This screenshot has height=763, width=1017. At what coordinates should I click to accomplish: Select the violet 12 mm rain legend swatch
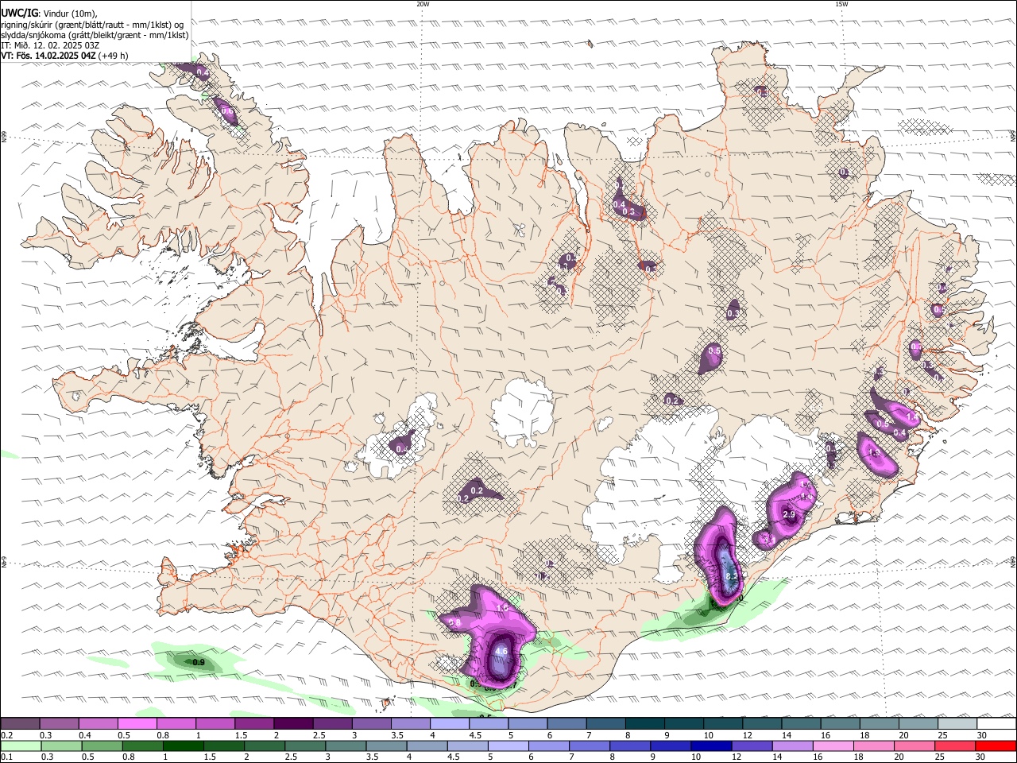[752, 746]
